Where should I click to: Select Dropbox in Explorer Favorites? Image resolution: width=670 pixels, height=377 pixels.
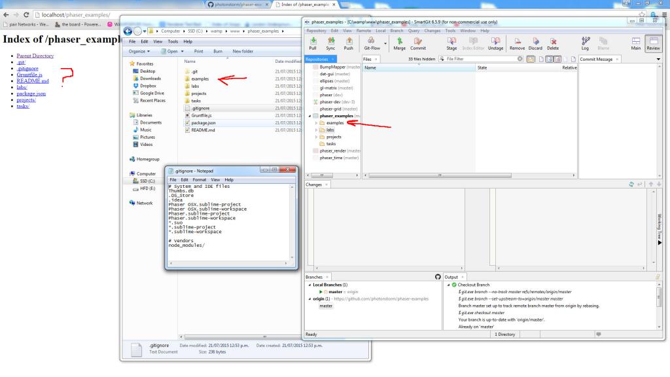coord(148,86)
